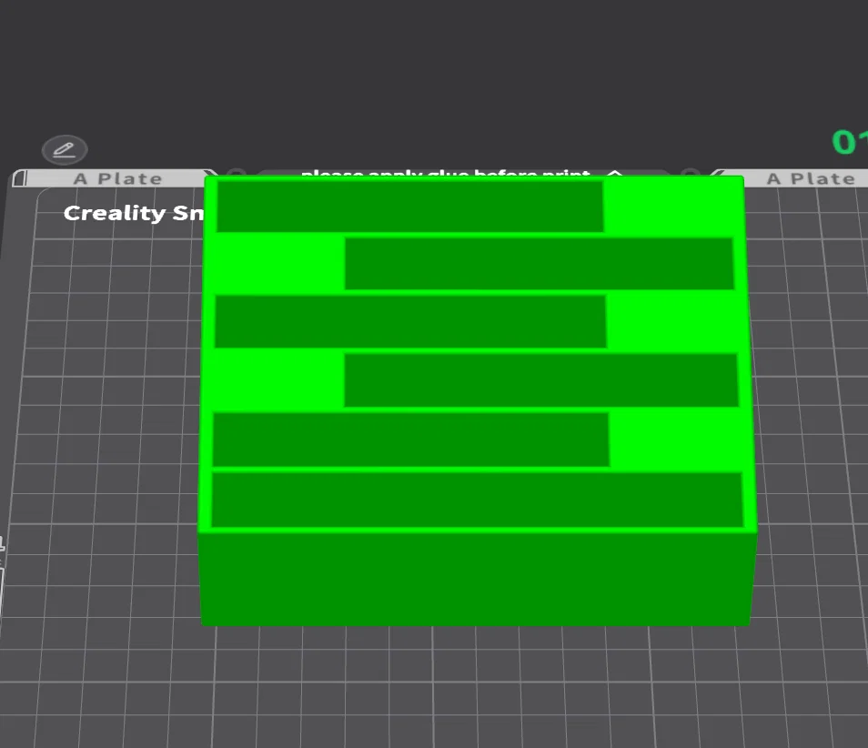The width and height of the screenshot is (868, 748).
Task: Click the pencil edit plate name icon
Action: 65,149
